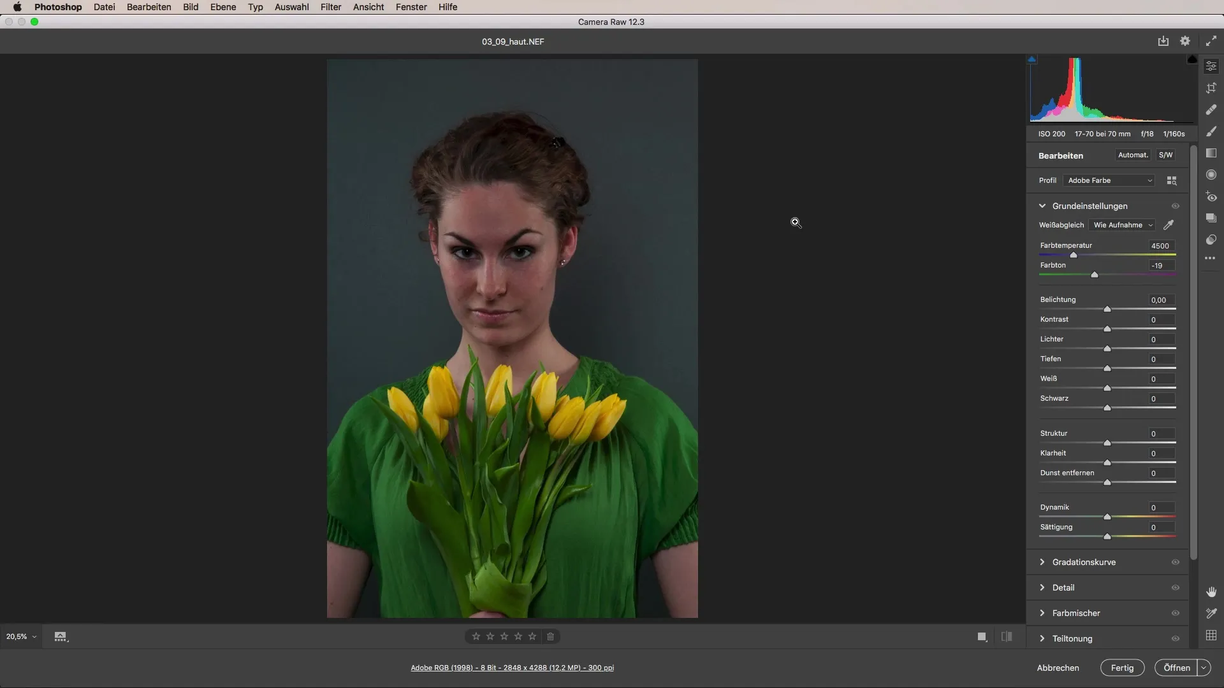Screen dimensions: 1224x688
Task: Select the Edit (Bearbeiten) sliders tool icon
Action: [x=1211, y=66]
